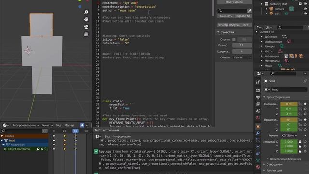Click the Найти далее button
The width and height of the screenshot is (309, 174).
coord(234,2)
